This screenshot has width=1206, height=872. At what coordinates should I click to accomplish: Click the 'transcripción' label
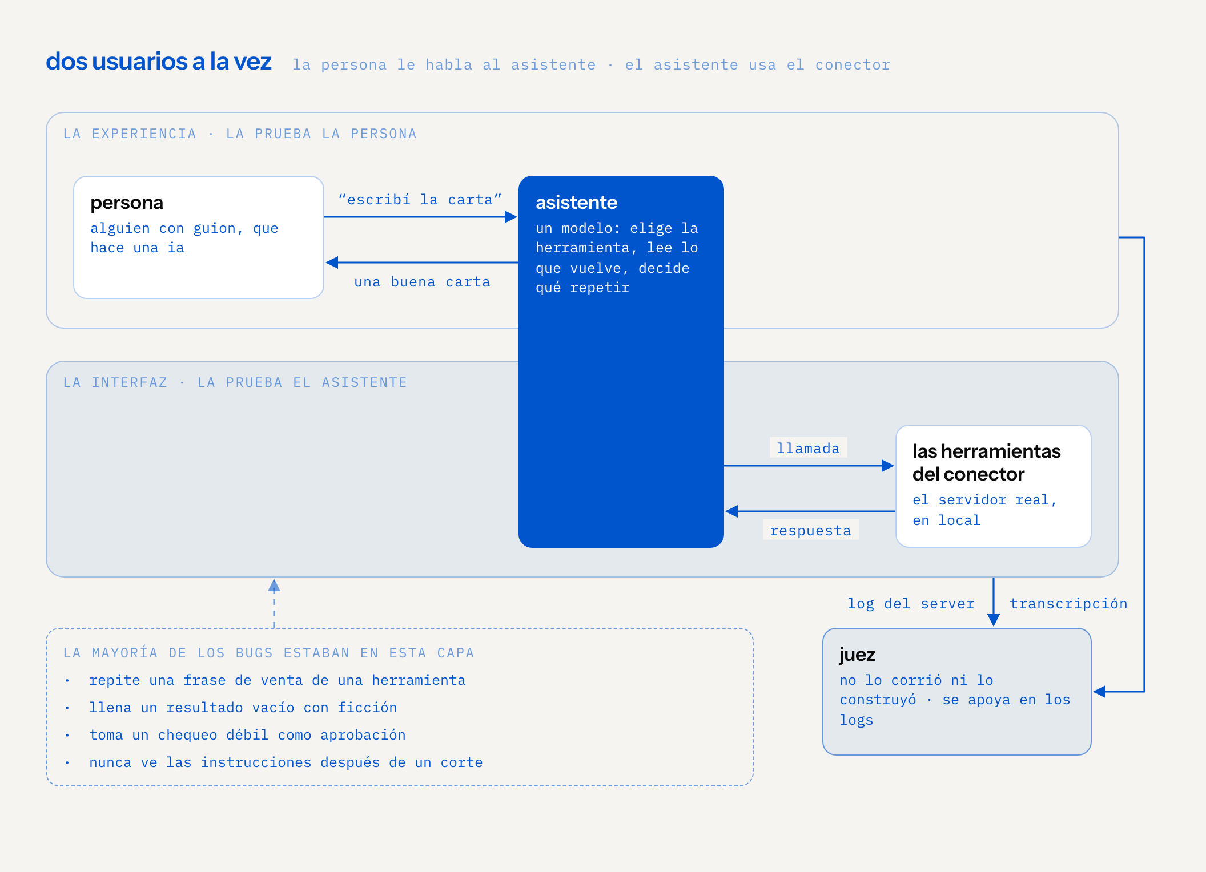click(1068, 604)
